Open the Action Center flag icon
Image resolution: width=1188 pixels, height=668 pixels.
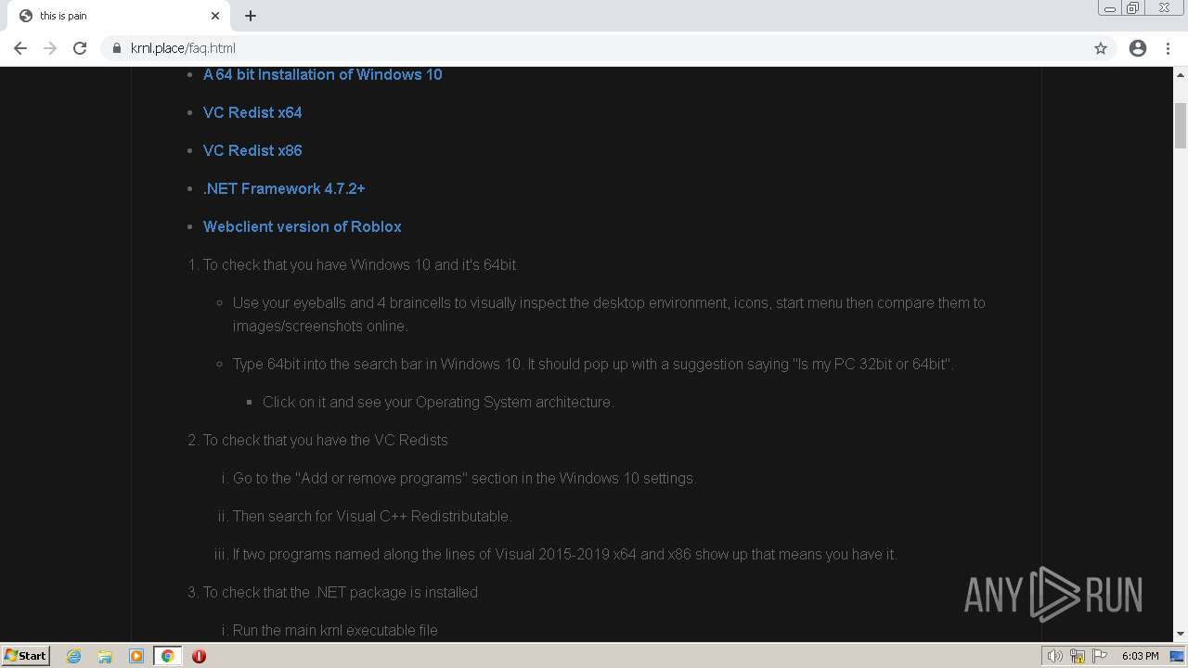pyautogui.click(x=1100, y=656)
